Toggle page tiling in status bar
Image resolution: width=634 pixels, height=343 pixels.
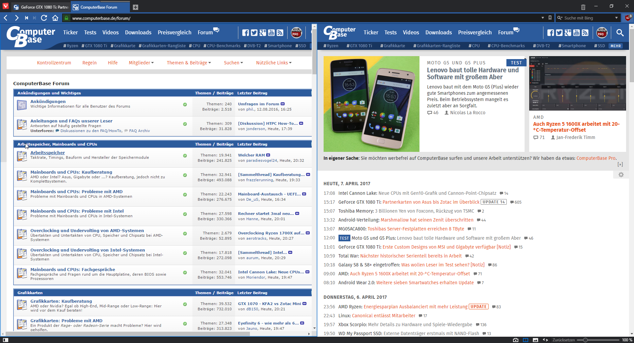[x=526, y=340]
